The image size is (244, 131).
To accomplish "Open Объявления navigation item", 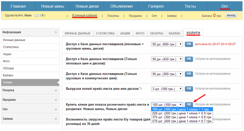I will click(x=121, y=6).
